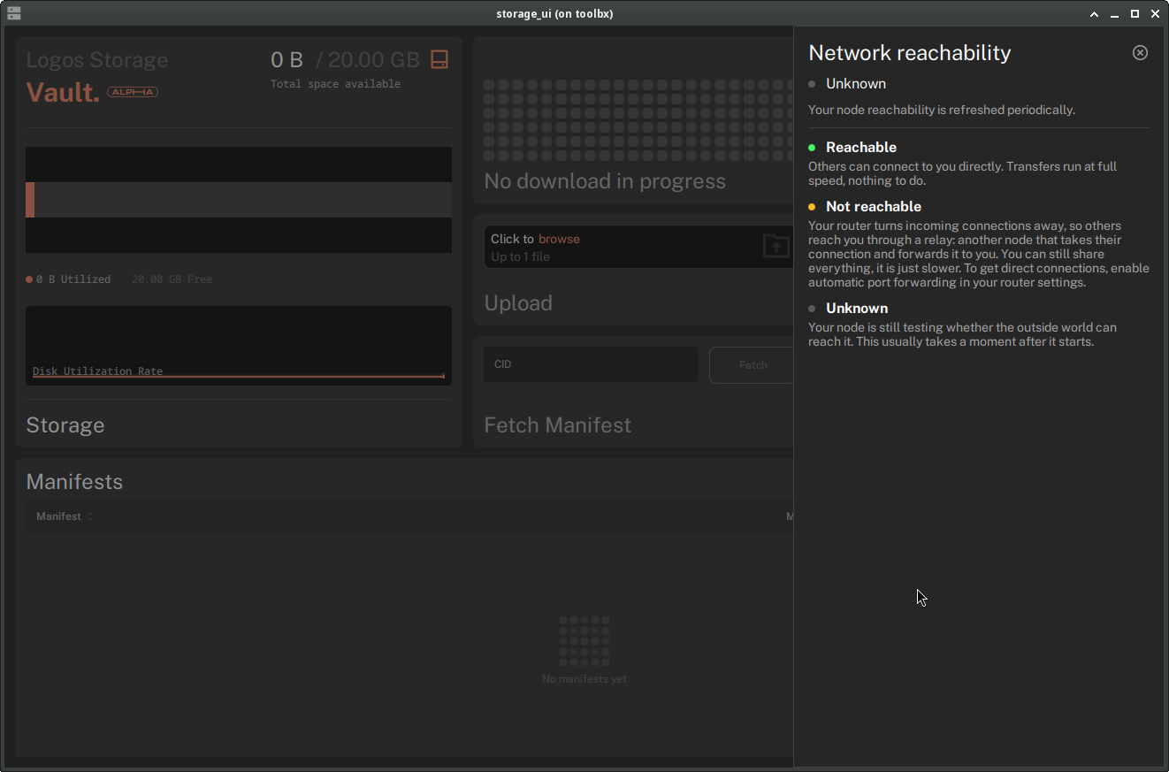Screen dimensions: 1169x772
Task: Click the Vault. logo text
Action: (63, 92)
